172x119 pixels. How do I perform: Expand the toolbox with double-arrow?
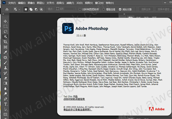coord(3,14)
